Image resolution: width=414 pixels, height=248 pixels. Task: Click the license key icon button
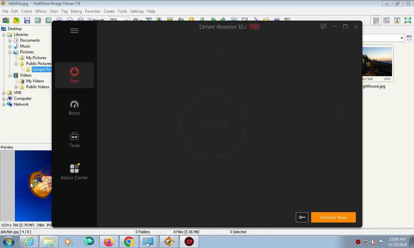coord(302,217)
